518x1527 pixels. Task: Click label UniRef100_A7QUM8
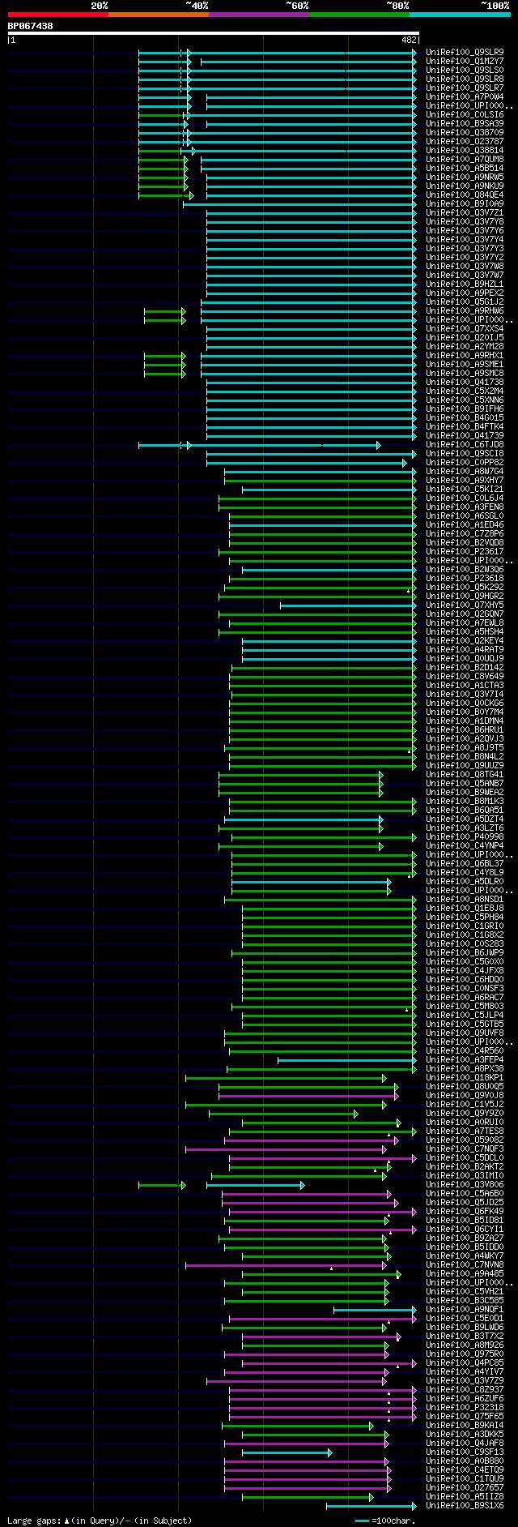[465, 159]
